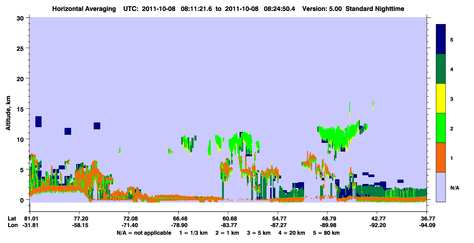Click the color bar label '1'
Image resolution: width=474 pixels, height=243 pixels.
click(x=452, y=157)
